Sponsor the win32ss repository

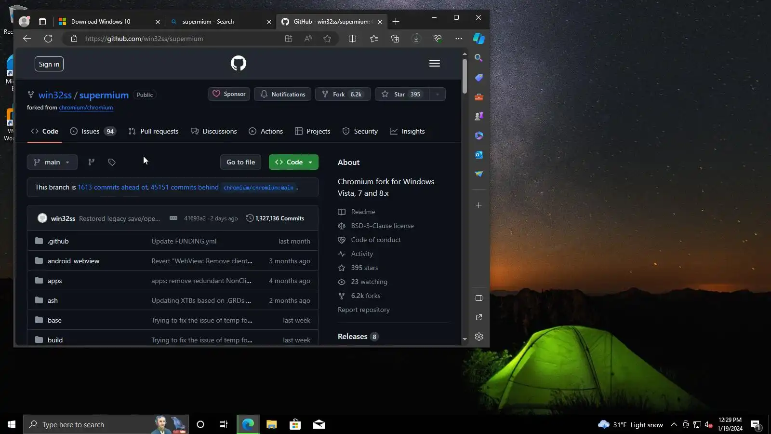(x=229, y=95)
